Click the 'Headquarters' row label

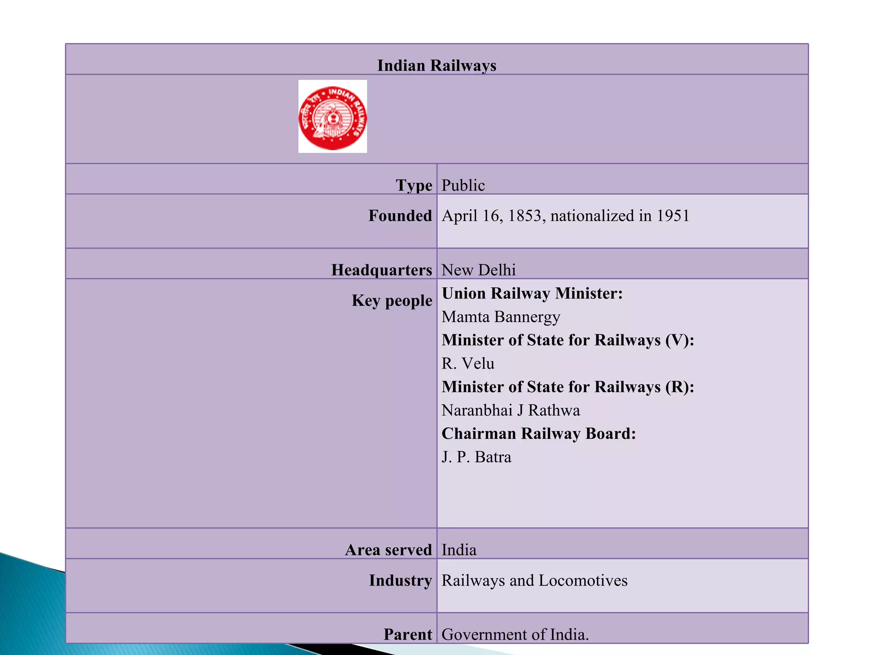point(382,270)
